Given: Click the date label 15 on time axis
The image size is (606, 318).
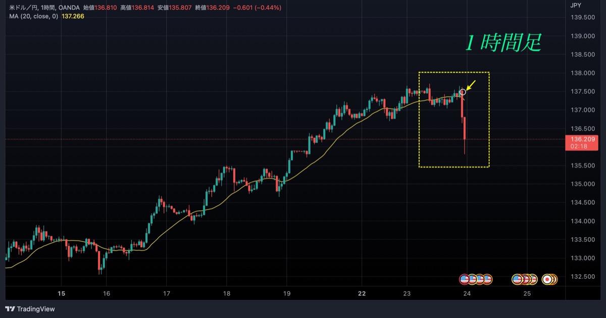Looking at the screenshot, I should [62, 294].
